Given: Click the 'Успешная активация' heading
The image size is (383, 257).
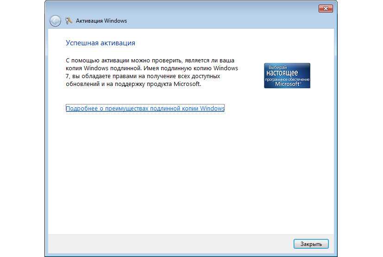Looking at the screenshot, I should click(x=100, y=43).
